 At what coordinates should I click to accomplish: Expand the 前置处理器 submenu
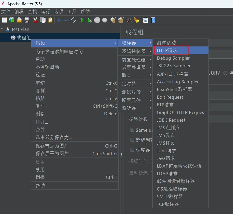tap(135, 60)
